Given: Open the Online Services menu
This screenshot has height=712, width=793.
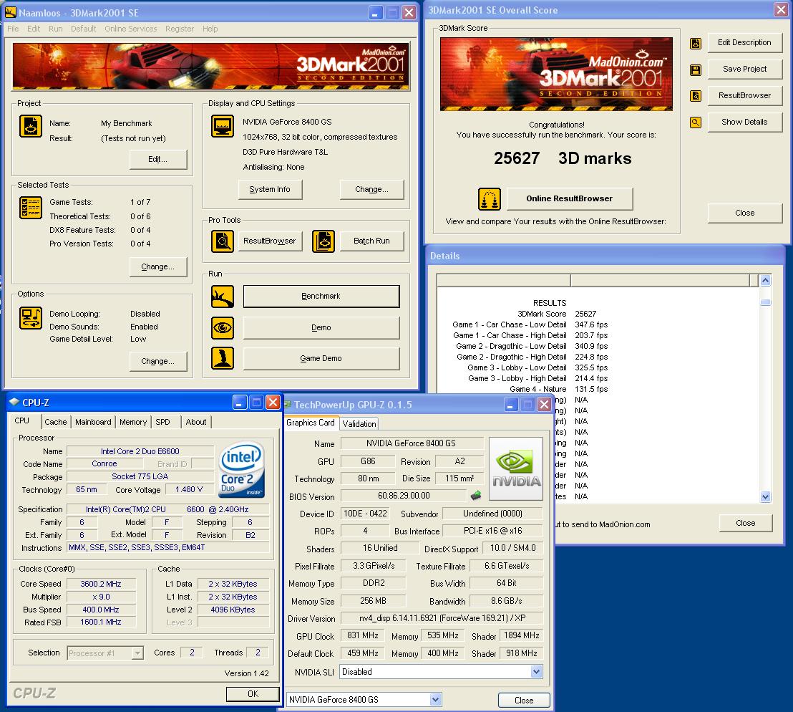Looking at the screenshot, I should pos(130,29).
